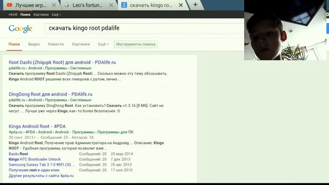The width and height of the screenshot is (329, 185).
Task: Open 'Другие результаты с сайта 4pda.ru'
Action: [41, 176]
